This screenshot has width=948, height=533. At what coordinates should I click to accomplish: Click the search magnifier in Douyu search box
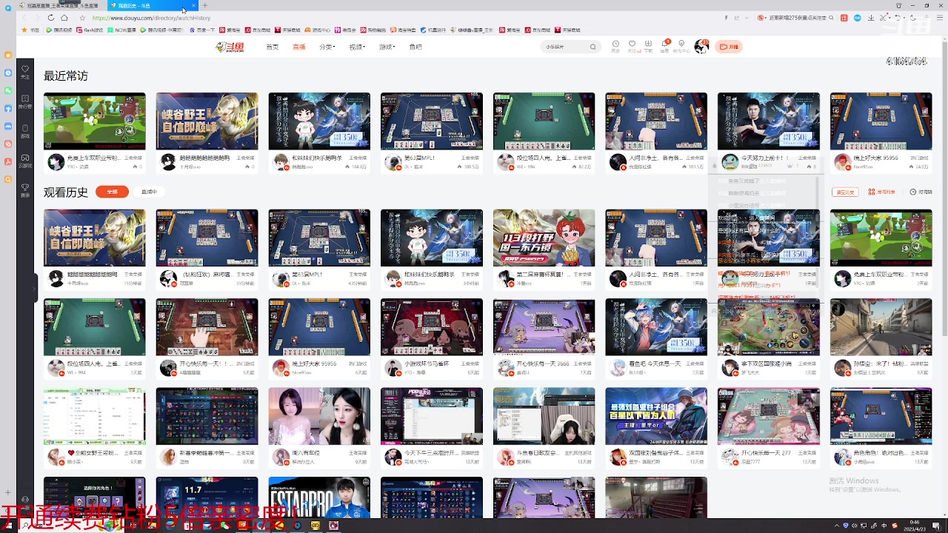592,47
